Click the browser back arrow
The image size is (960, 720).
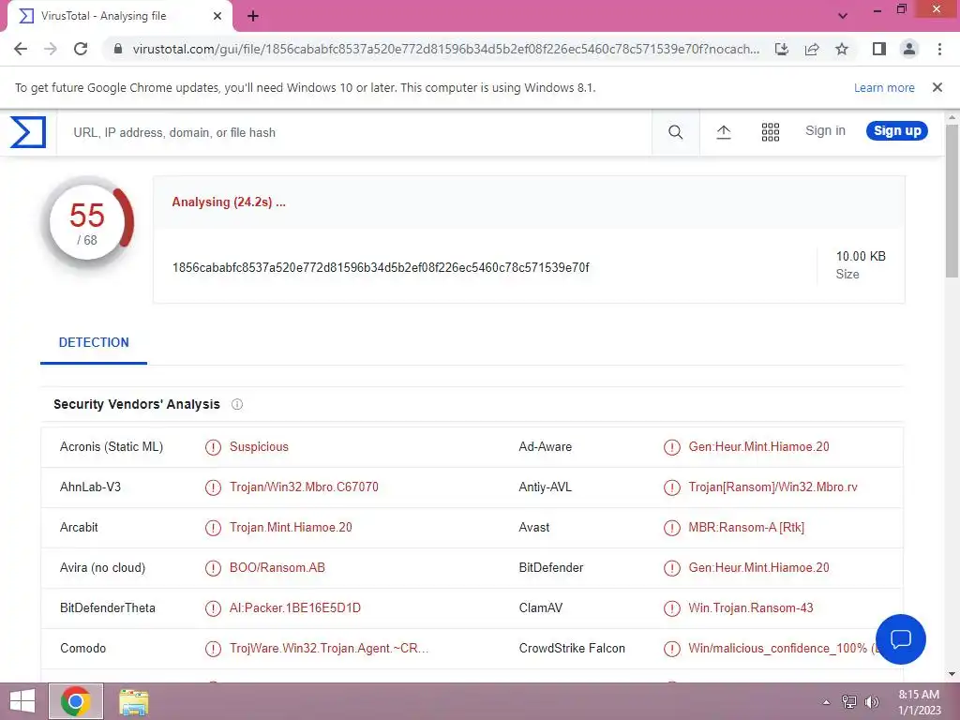[21, 49]
